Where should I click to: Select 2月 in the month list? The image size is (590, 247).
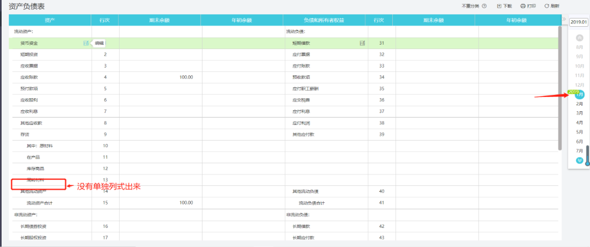pos(580,104)
